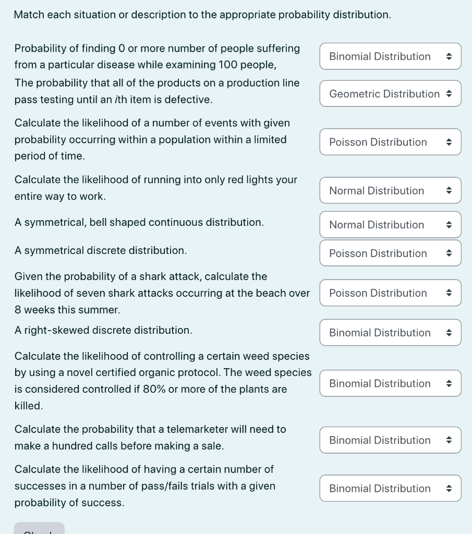Screen dimensions: 472x534
Task: Open the right-skewed discrete distribution dropdown
Action: [390, 332]
